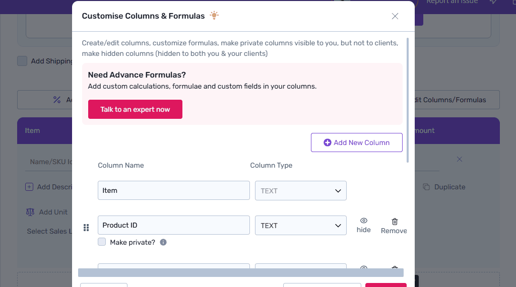
Task: Click the plus icon in Add New Column
Action: tap(328, 142)
